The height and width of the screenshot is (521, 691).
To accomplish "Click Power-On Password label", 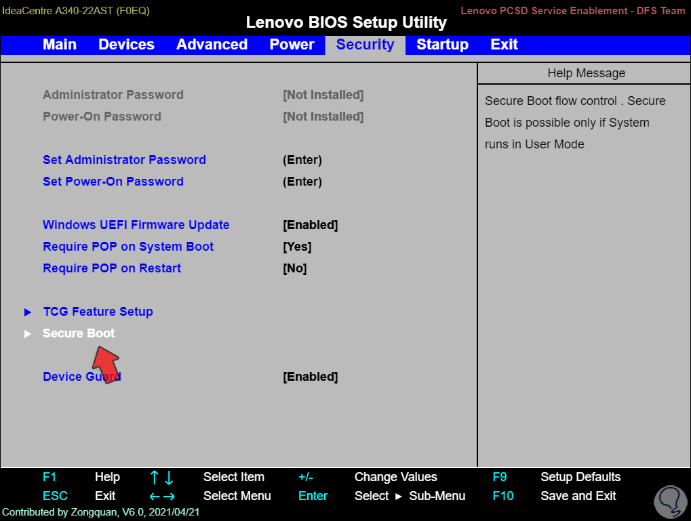I will click(x=102, y=117).
